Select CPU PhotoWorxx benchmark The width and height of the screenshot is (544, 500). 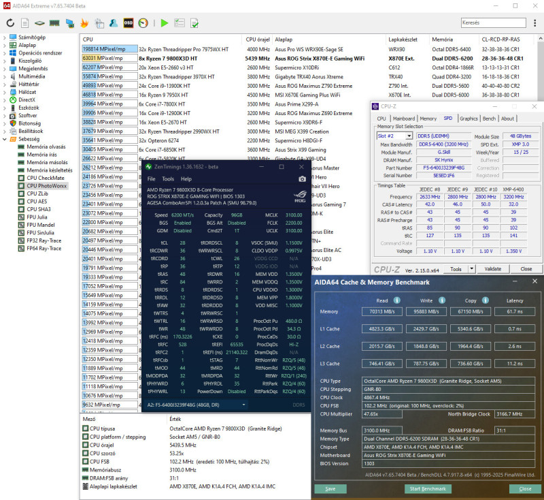pos(46,186)
